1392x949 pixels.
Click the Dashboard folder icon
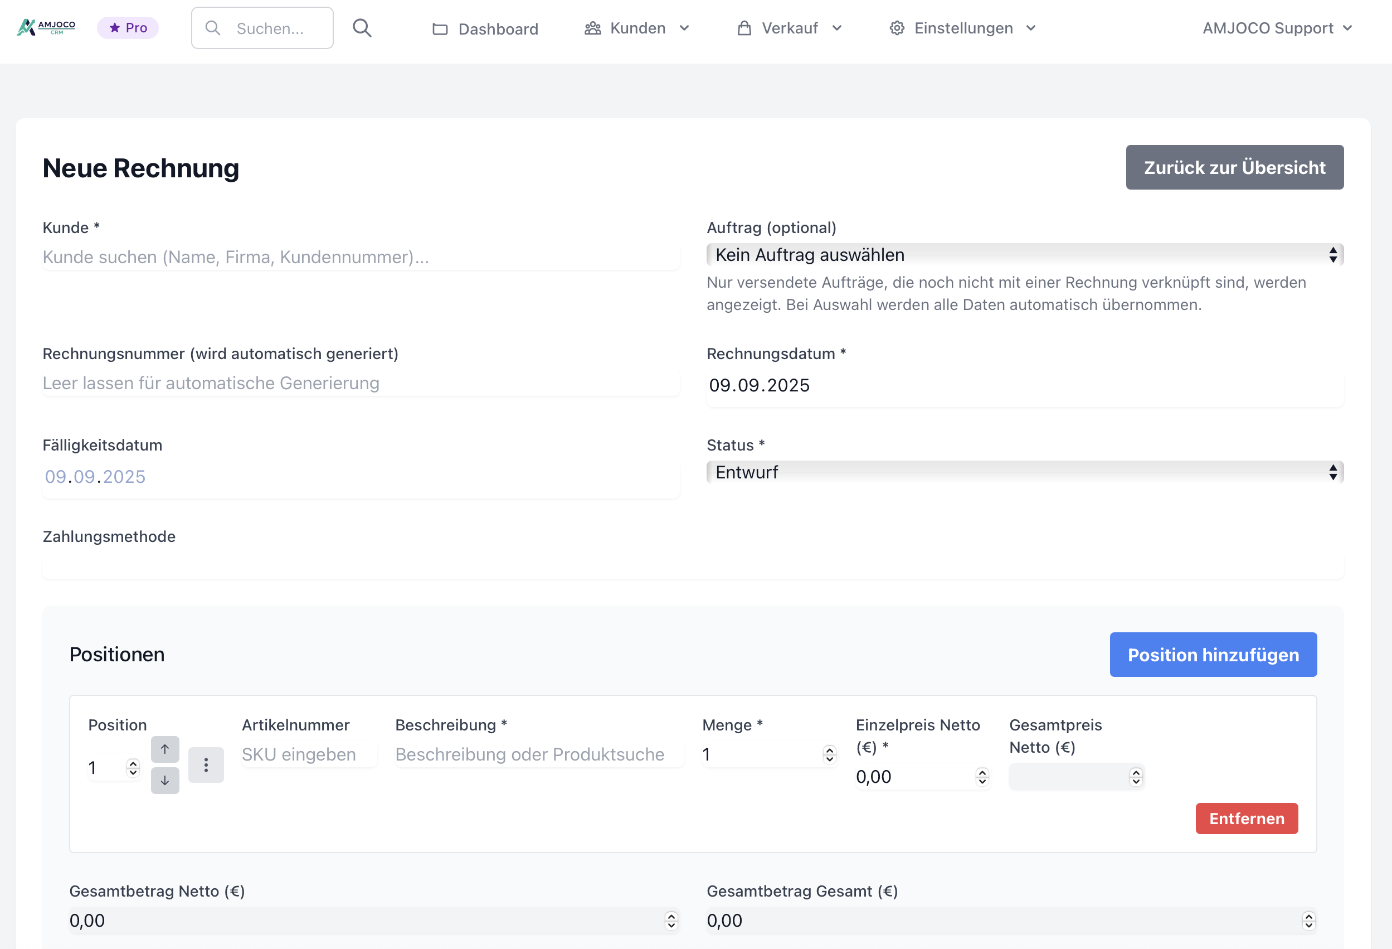click(440, 29)
